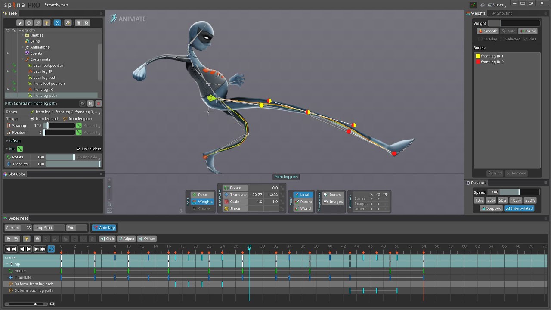Viewport: 551px width, 310px height.
Task: Switch to the Ghosting tab
Action: point(501,13)
